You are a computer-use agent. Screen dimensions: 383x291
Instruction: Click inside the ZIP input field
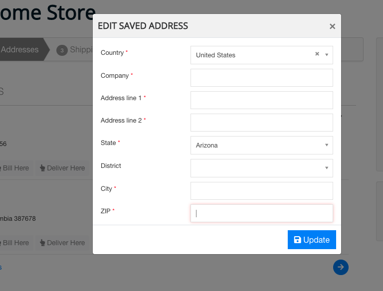(262, 213)
